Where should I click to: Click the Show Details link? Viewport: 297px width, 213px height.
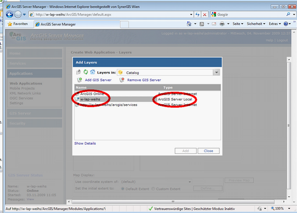pyautogui.click(x=85, y=144)
